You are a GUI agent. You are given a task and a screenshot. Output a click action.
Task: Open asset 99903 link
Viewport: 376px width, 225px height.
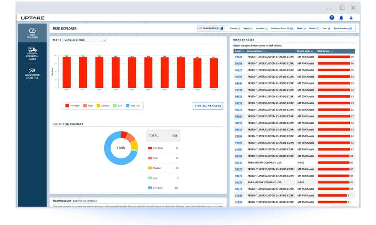coord(238,136)
